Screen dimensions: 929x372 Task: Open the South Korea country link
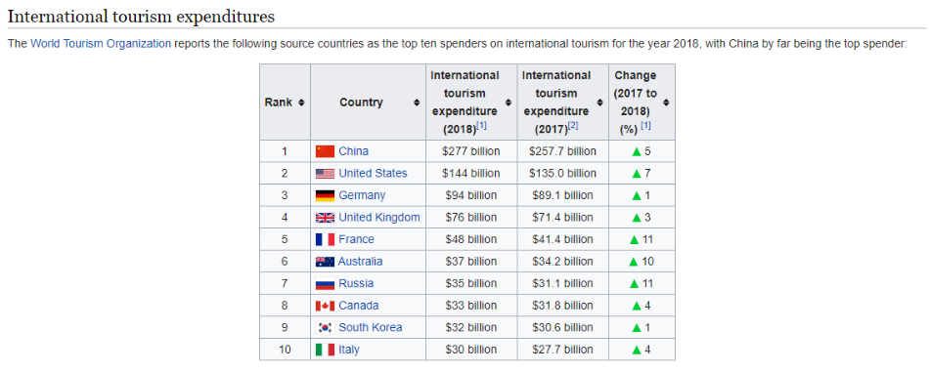point(371,328)
